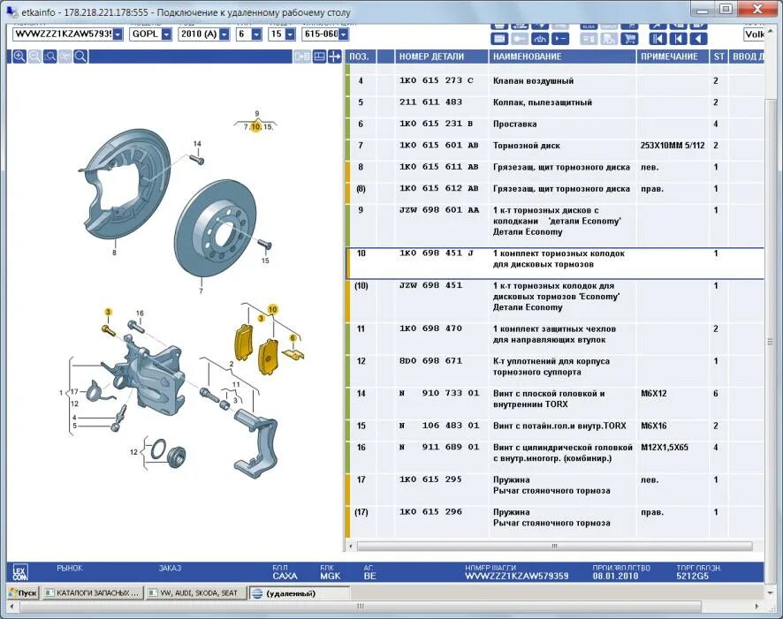783x619 pixels.
Task: Open the VIN number dropdown
Action: pyautogui.click(x=118, y=34)
